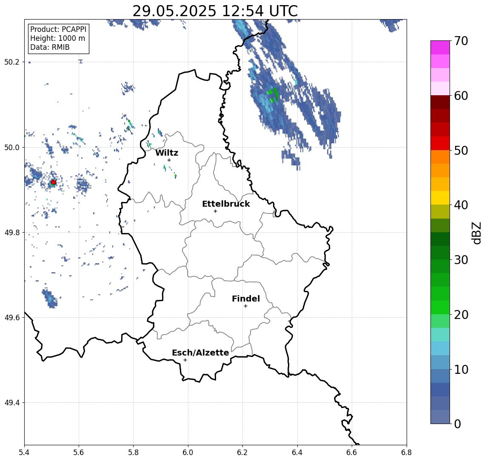Click the red 50 dBZ colorbar swatch
This screenshot has width=487, height=461.
click(440, 143)
